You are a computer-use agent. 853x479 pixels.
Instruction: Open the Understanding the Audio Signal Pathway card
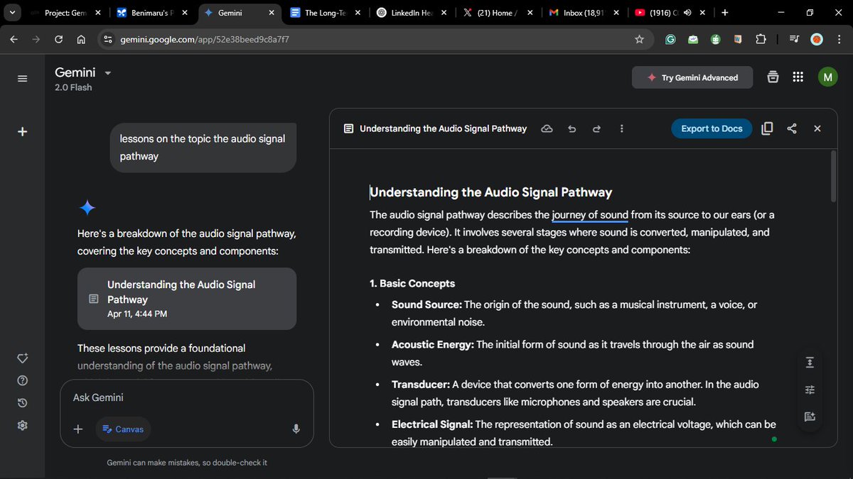tap(187, 299)
